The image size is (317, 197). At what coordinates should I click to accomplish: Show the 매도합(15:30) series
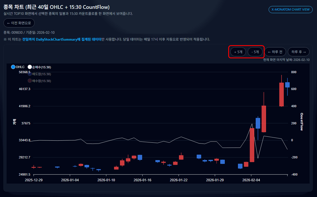42,74
